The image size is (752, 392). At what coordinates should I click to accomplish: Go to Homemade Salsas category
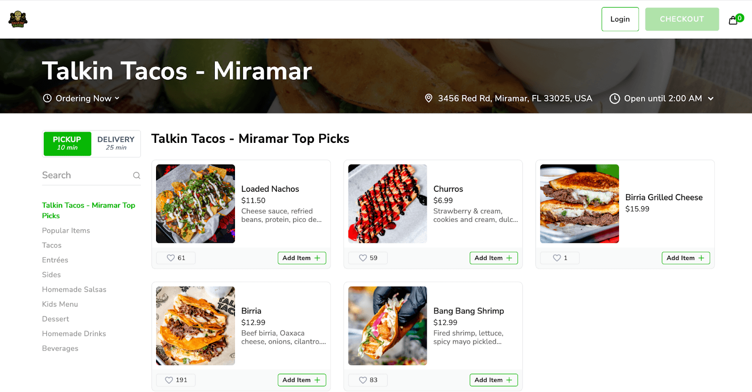74,290
